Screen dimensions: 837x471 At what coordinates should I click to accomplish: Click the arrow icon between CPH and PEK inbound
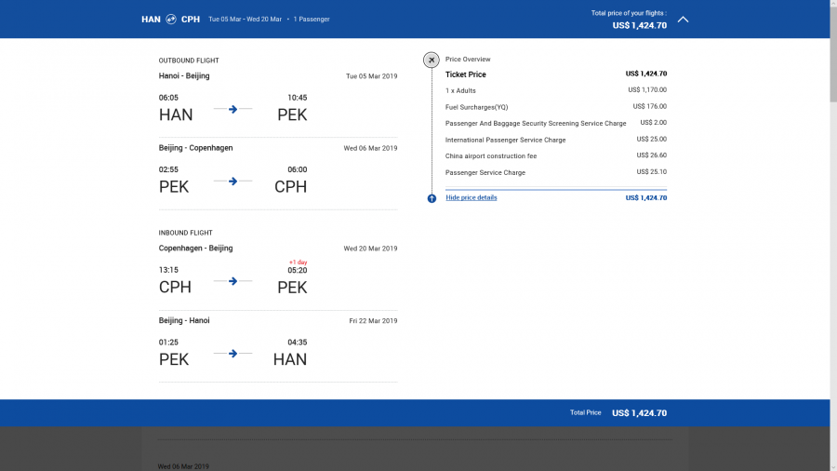pos(232,281)
